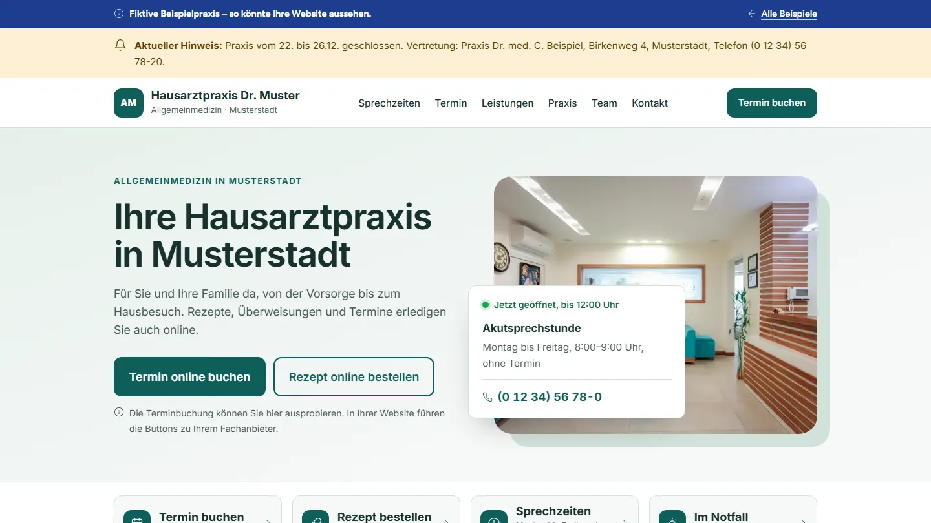This screenshot has width=931, height=523.
Task: Click the phone icon in the Akutsprechstunde card
Action: (487, 397)
